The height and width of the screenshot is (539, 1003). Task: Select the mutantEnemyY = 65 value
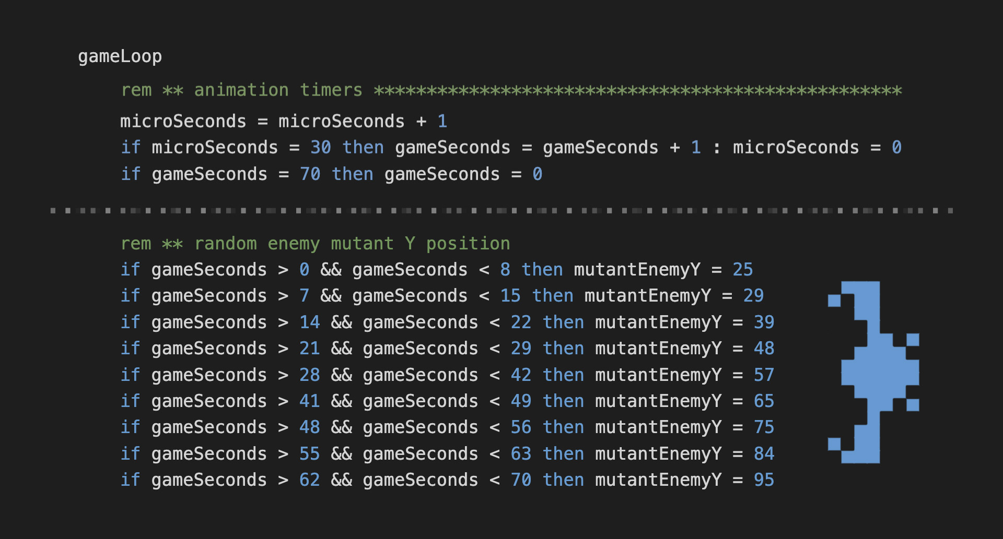(x=763, y=401)
